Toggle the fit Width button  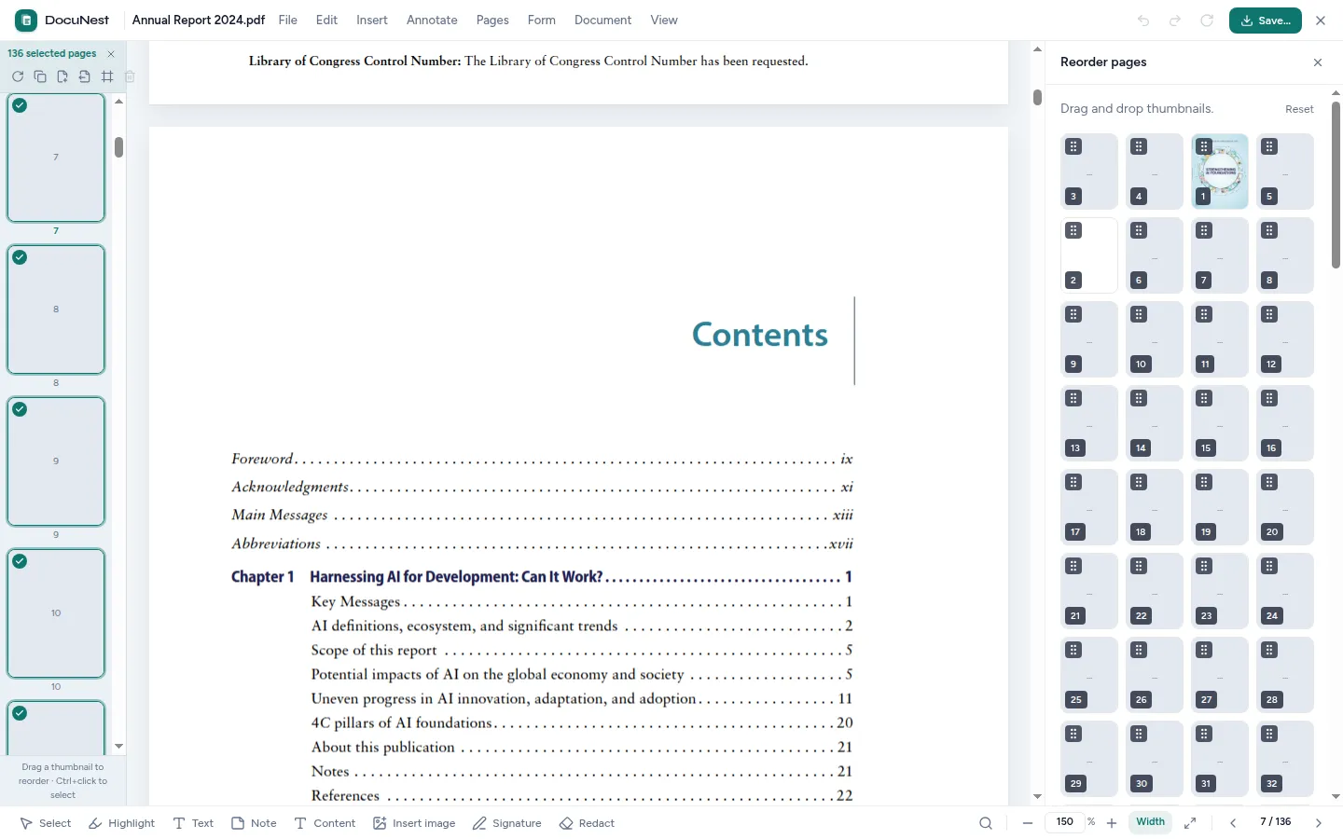[1150, 822]
